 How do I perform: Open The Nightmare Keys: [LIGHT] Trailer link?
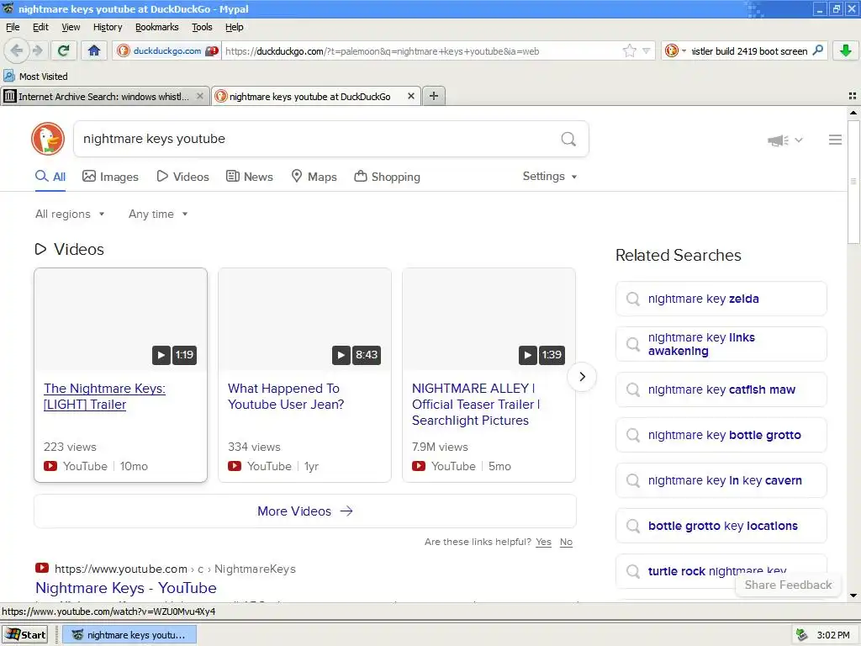[104, 397]
